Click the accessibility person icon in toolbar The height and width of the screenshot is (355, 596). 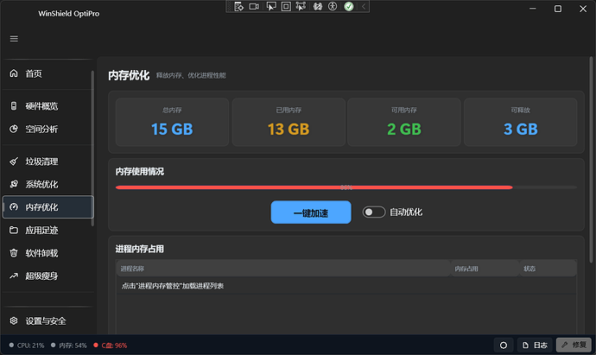tap(333, 6)
